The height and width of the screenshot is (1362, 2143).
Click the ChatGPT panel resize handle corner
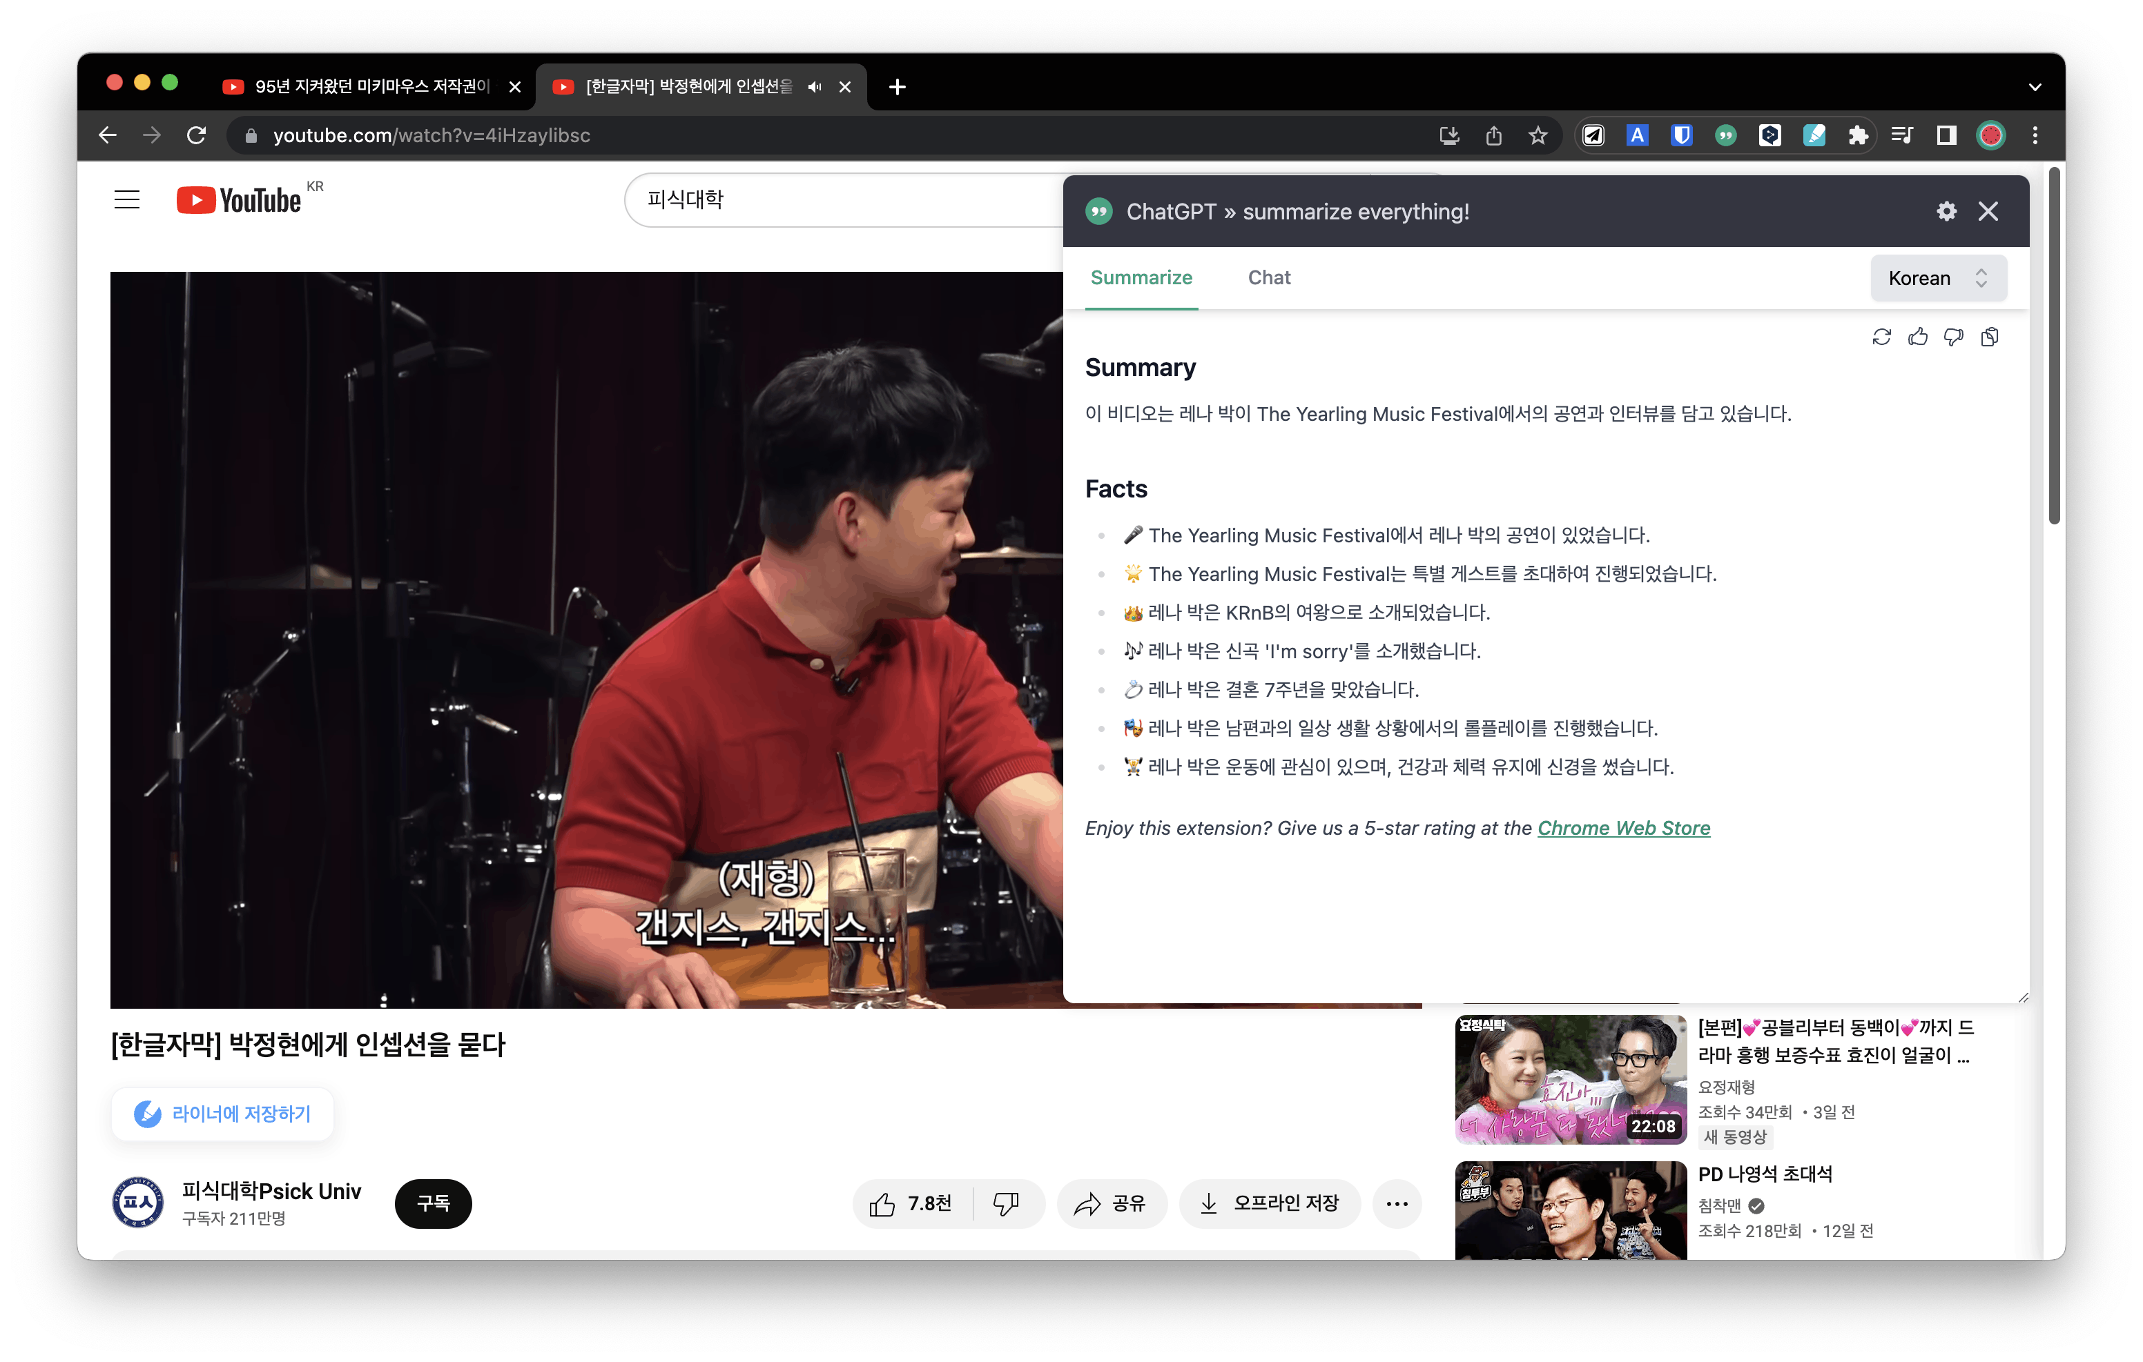pyautogui.click(x=2023, y=997)
